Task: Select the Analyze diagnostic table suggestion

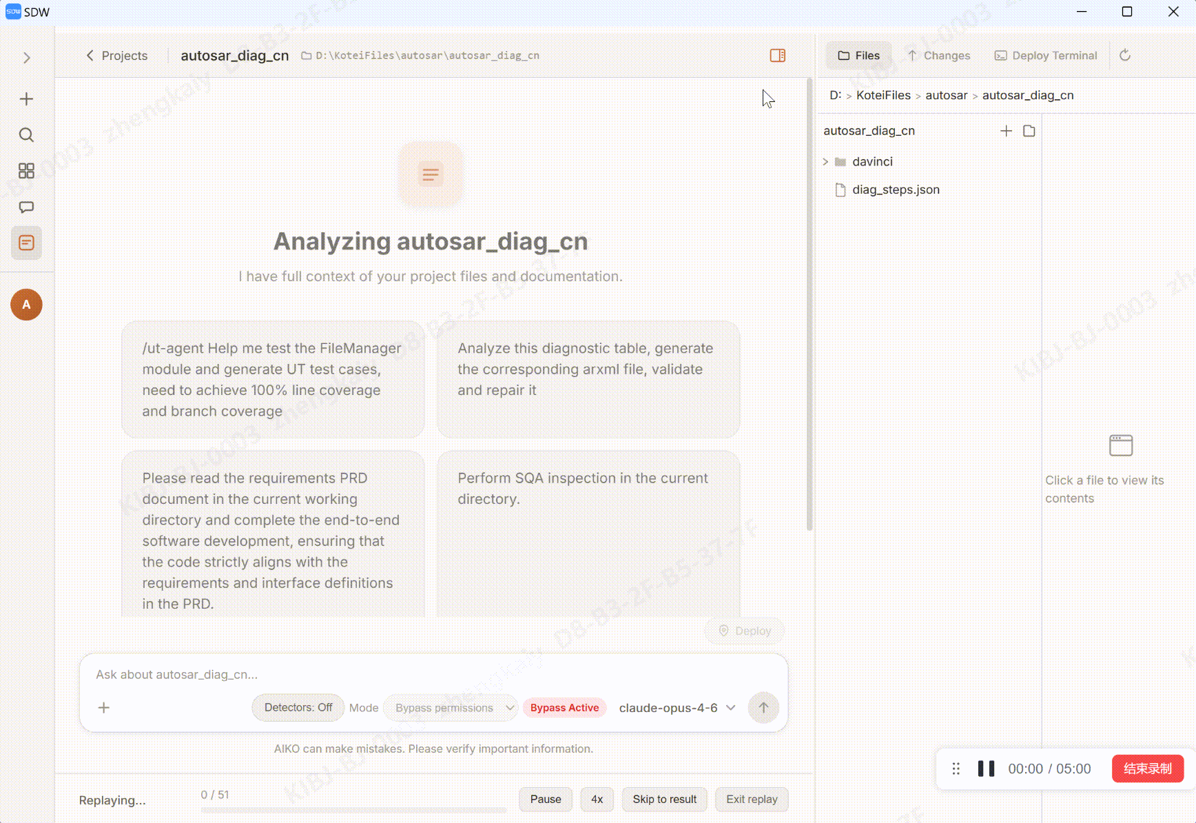Action: tap(588, 380)
